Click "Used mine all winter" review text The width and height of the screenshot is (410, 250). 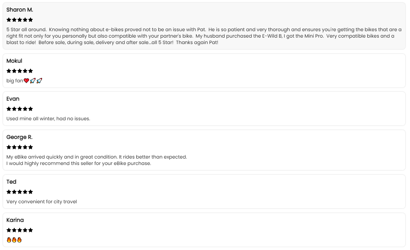(x=48, y=119)
